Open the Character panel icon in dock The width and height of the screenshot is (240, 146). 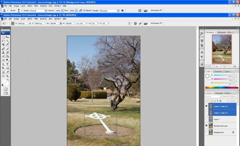202,53
